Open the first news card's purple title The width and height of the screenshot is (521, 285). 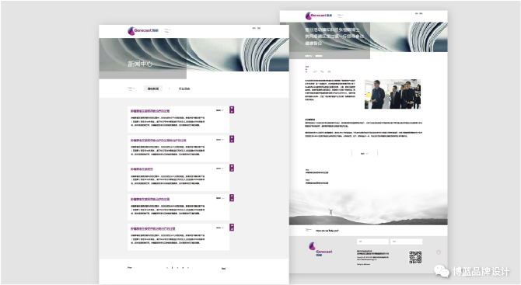point(150,111)
